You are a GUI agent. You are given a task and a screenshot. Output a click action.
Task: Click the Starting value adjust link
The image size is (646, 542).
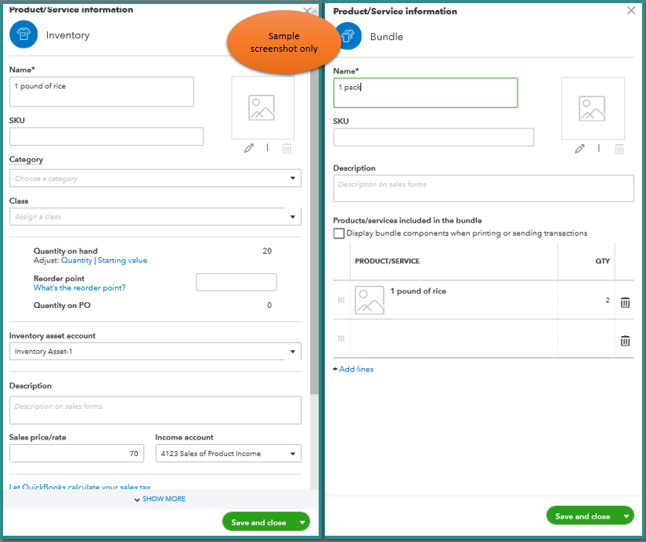122,261
